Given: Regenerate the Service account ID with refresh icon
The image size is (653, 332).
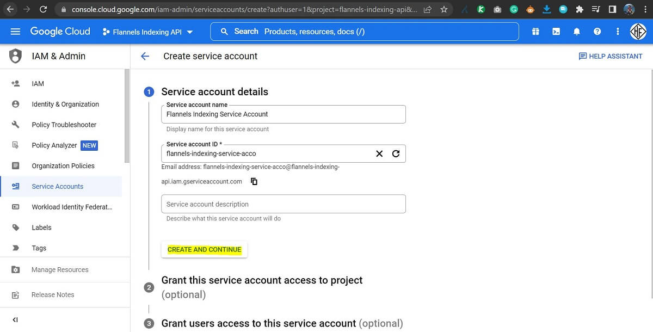Looking at the screenshot, I should click(x=396, y=153).
